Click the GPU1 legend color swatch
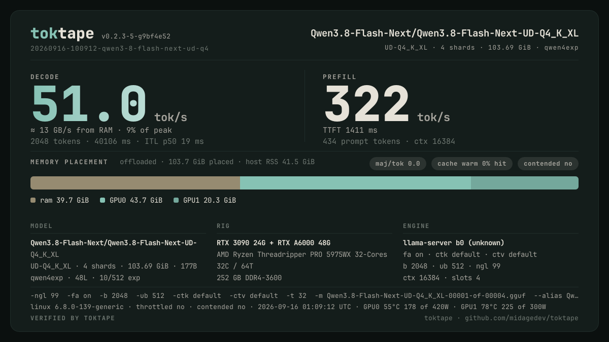The height and width of the screenshot is (342, 609). pos(176,200)
